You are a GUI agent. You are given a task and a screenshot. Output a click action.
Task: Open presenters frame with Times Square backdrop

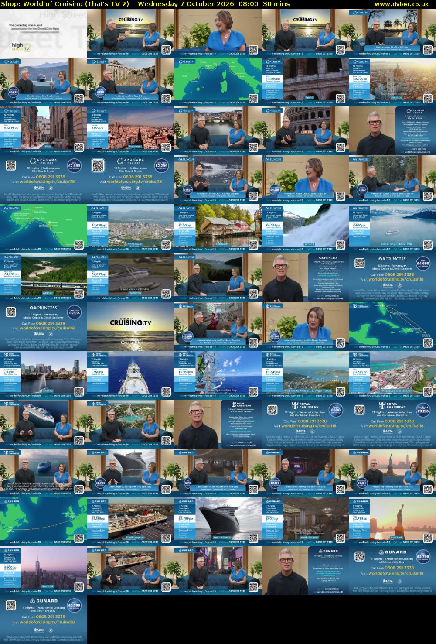218,571
